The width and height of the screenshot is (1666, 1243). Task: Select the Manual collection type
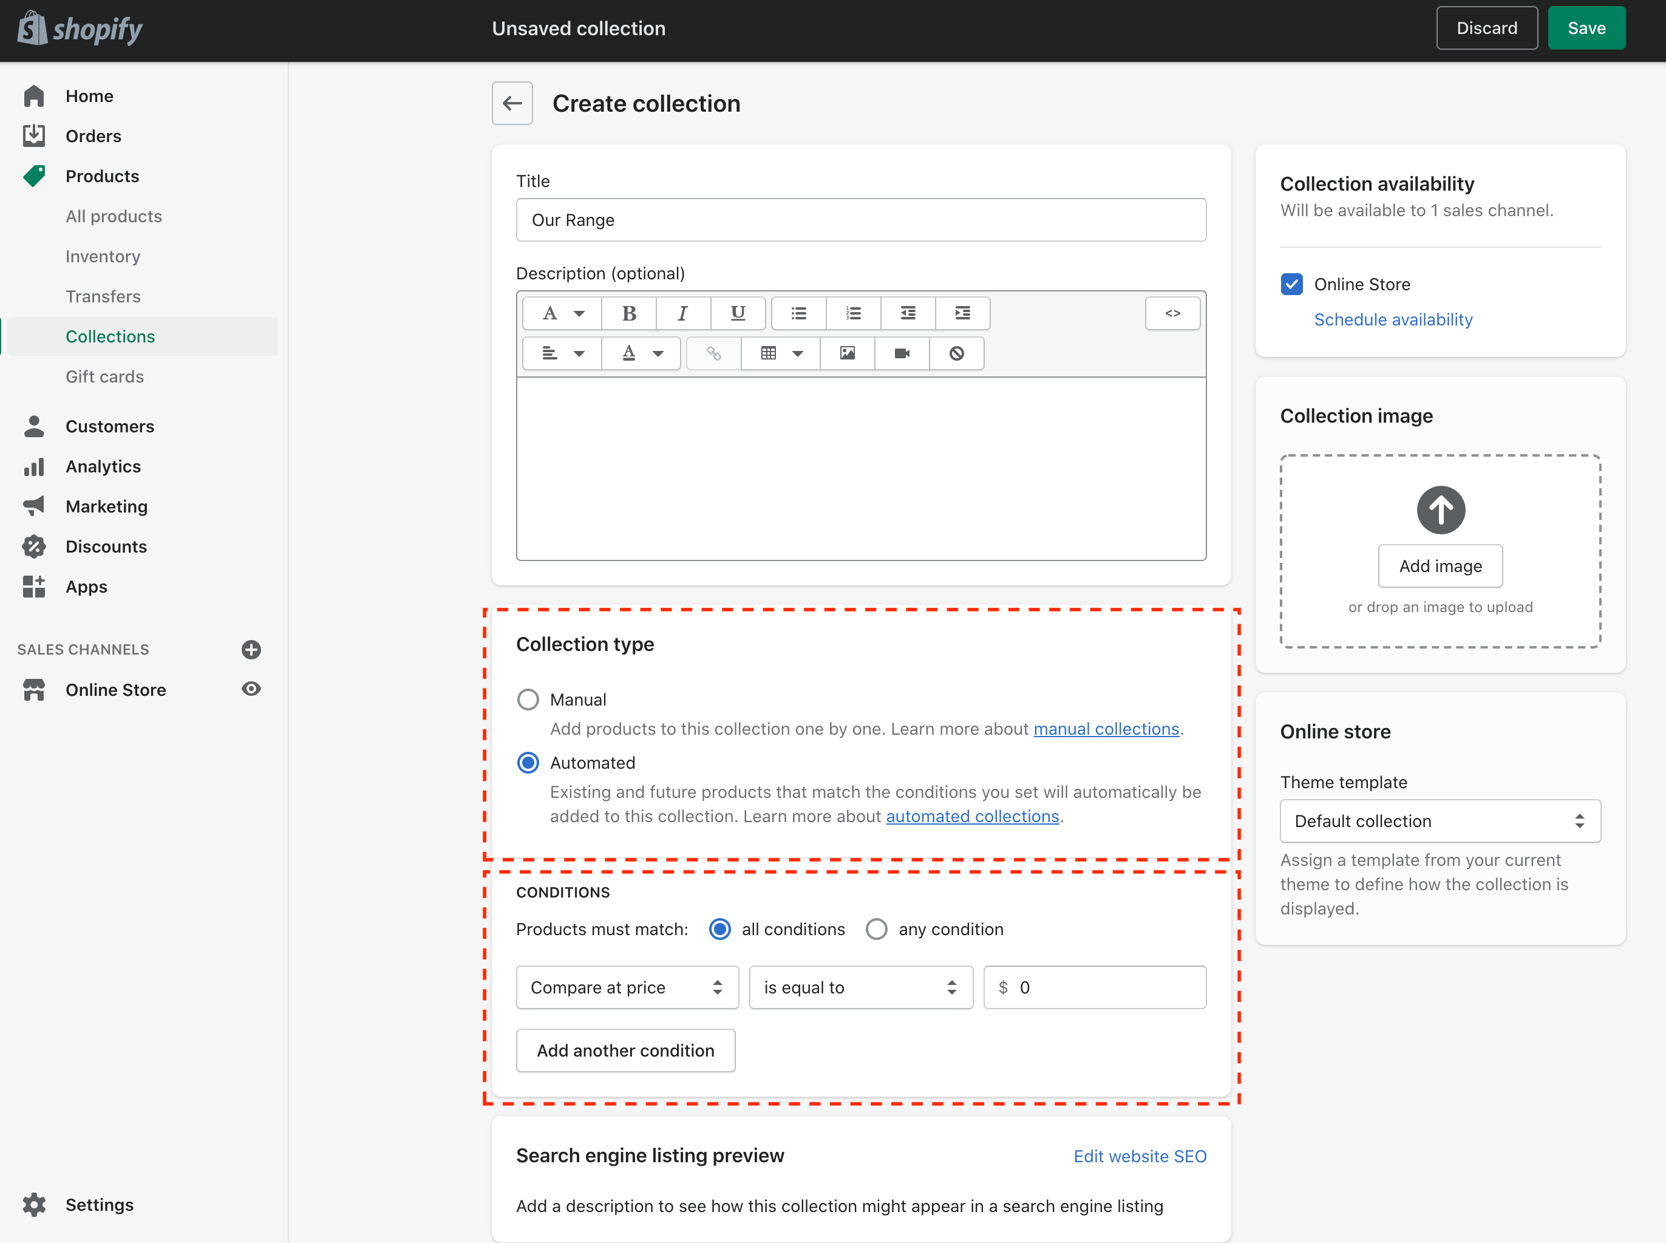528,700
